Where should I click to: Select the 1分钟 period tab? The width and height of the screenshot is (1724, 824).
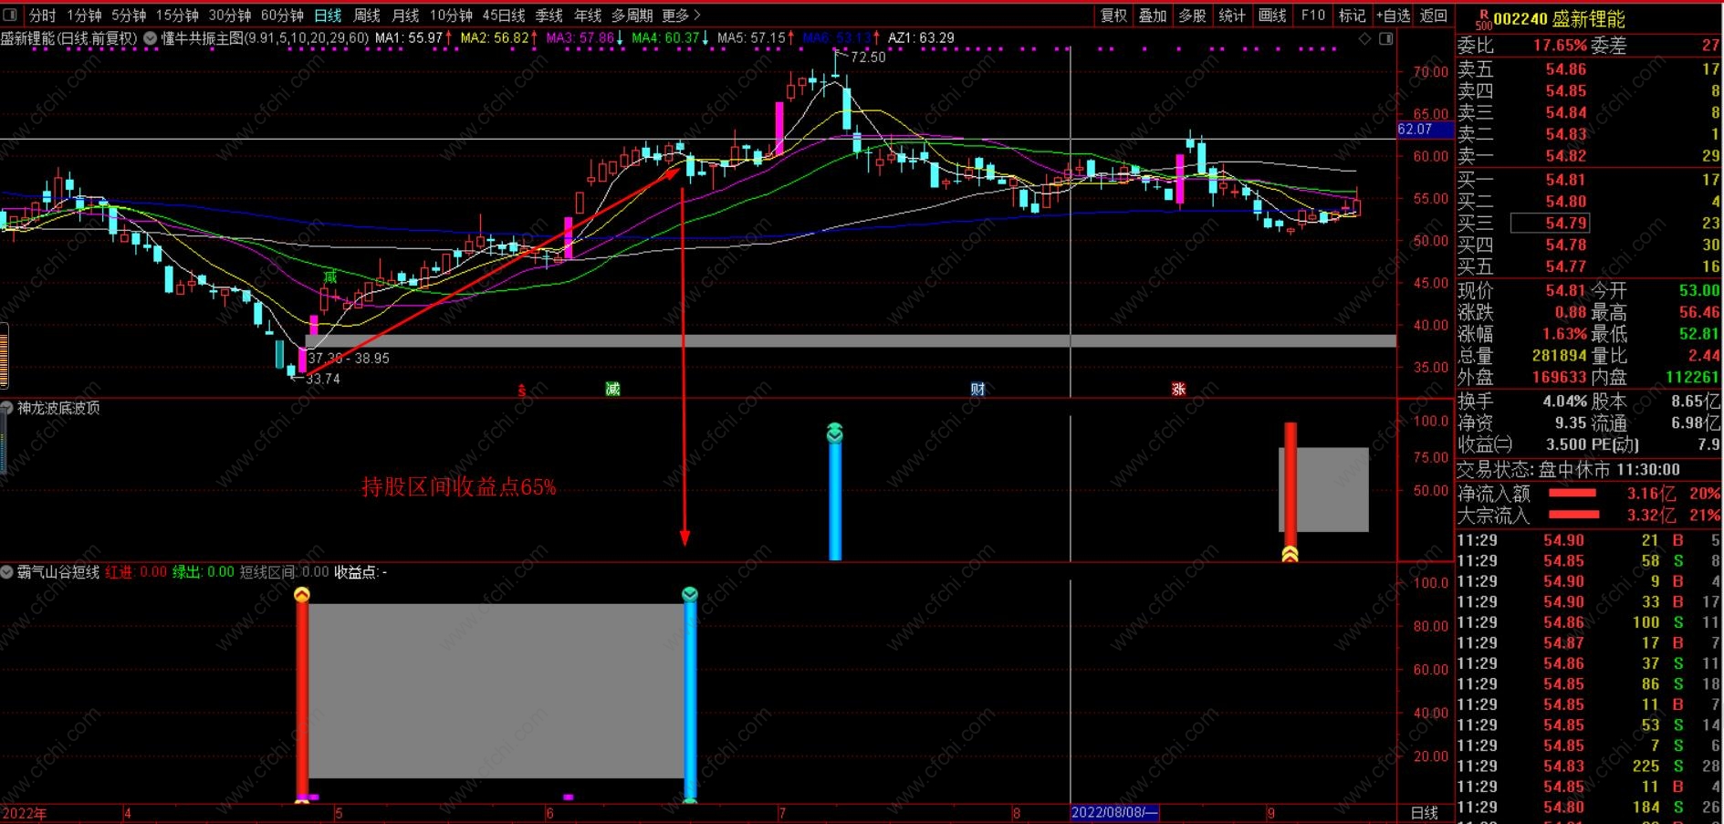point(84,16)
